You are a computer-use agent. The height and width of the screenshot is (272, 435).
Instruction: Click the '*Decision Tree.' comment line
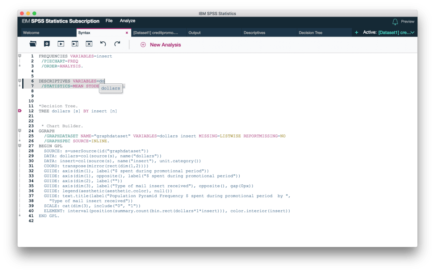[x=58, y=106]
